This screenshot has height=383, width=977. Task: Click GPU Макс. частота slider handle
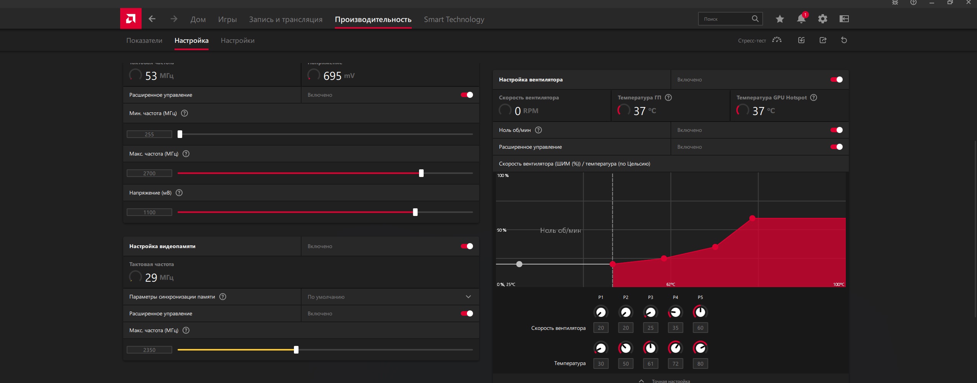(421, 173)
